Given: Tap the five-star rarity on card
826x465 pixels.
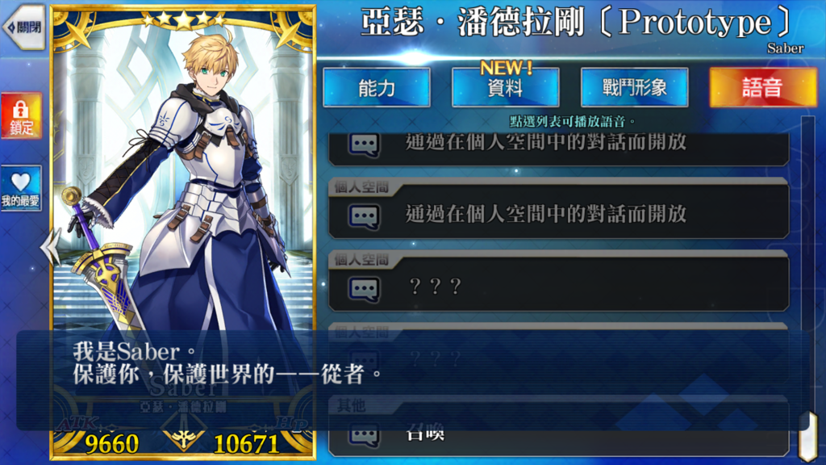Looking at the screenshot, I should (x=183, y=20).
